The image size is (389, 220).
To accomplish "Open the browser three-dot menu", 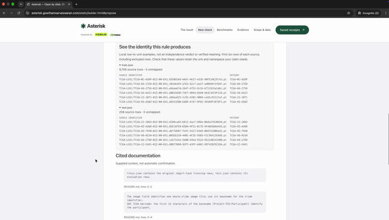I will (x=386, y=13).
